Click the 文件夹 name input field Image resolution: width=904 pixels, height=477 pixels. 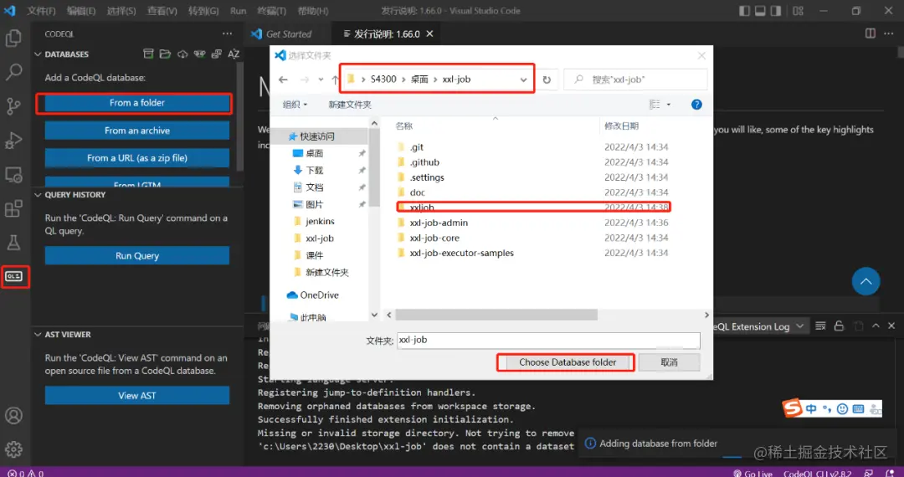click(x=548, y=340)
